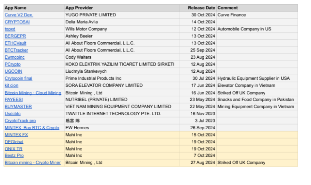Viewport: 311px width, 185px height.
Task: Click the Crytocoin final link
Action: coord(18,78)
